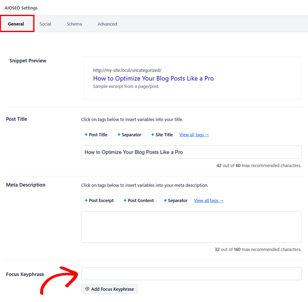
Task: Click '32 out of 160 max recommended characters' text
Action: tap(258, 250)
